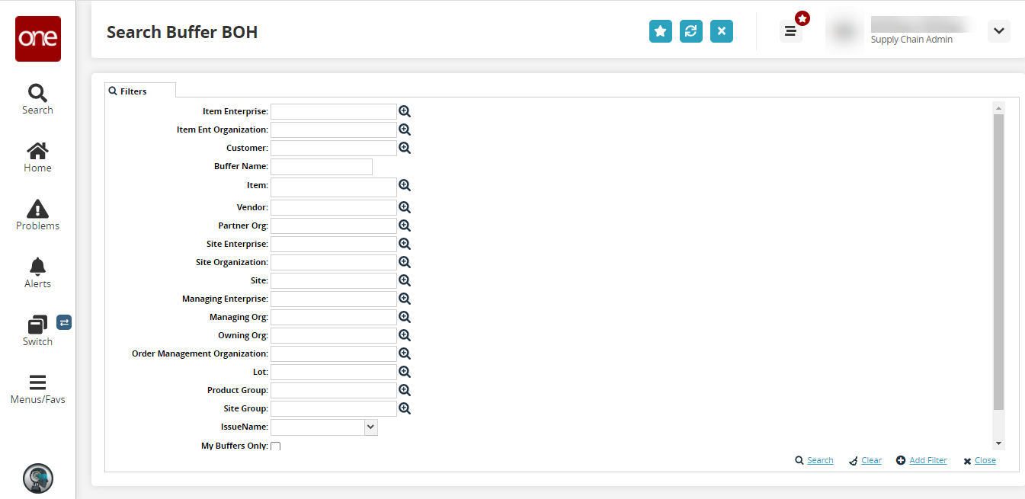Click scrollbar down arrow in filters
Screen dimensions: 1025x499
(999, 443)
